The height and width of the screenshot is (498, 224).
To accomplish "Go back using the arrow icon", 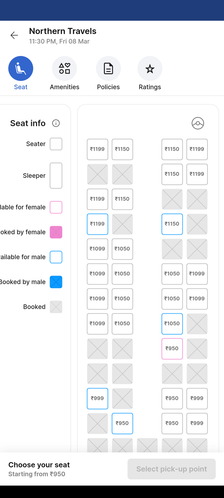I will [14, 35].
